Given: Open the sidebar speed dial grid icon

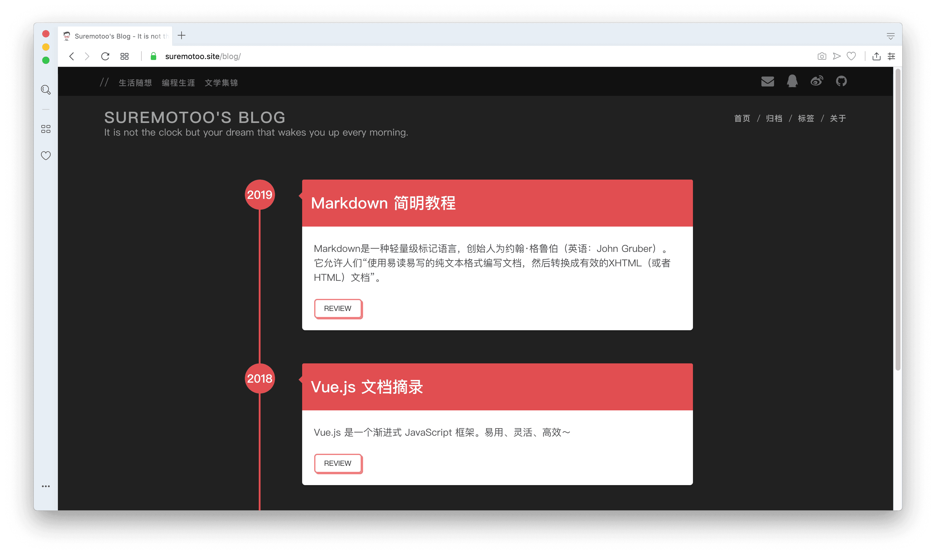Looking at the screenshot, I should click(46, 129).
